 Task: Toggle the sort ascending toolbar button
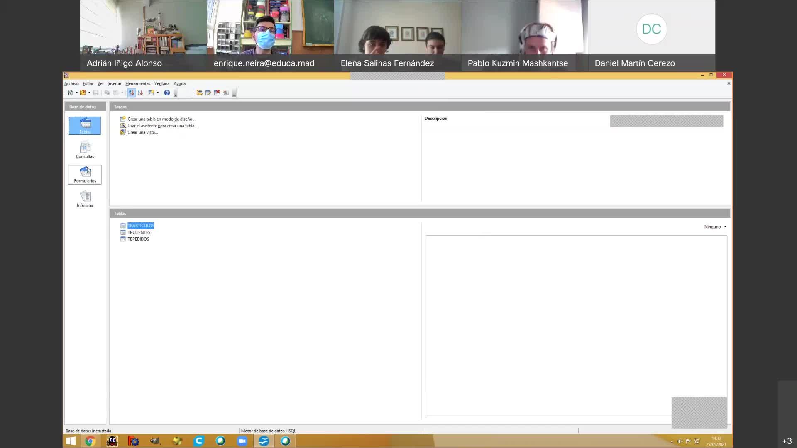(131, 93)
